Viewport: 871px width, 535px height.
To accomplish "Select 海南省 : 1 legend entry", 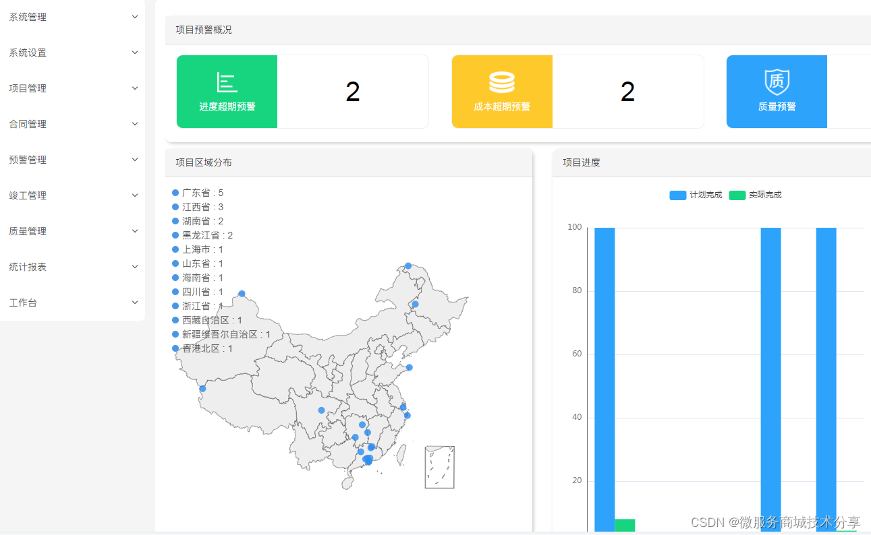I will tap(198, 278).
